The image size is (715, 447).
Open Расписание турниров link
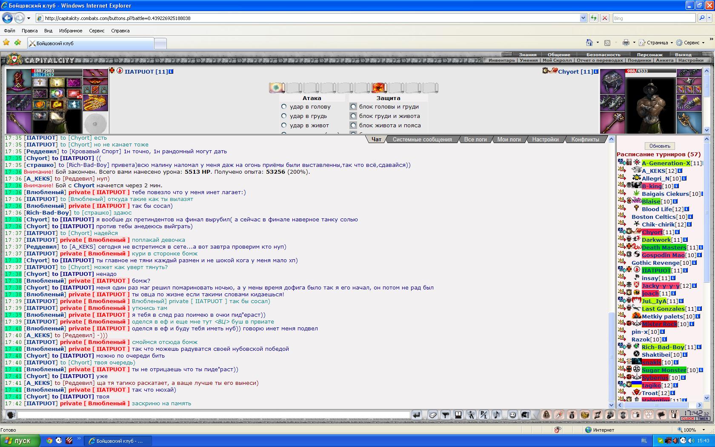pos(658,154)
